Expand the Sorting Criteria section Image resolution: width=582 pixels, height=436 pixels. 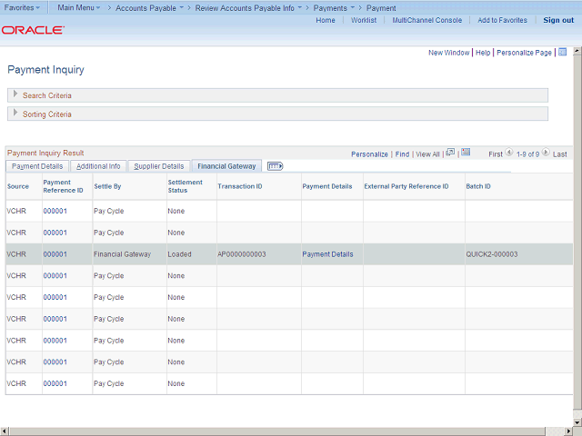tap(15, 114)
